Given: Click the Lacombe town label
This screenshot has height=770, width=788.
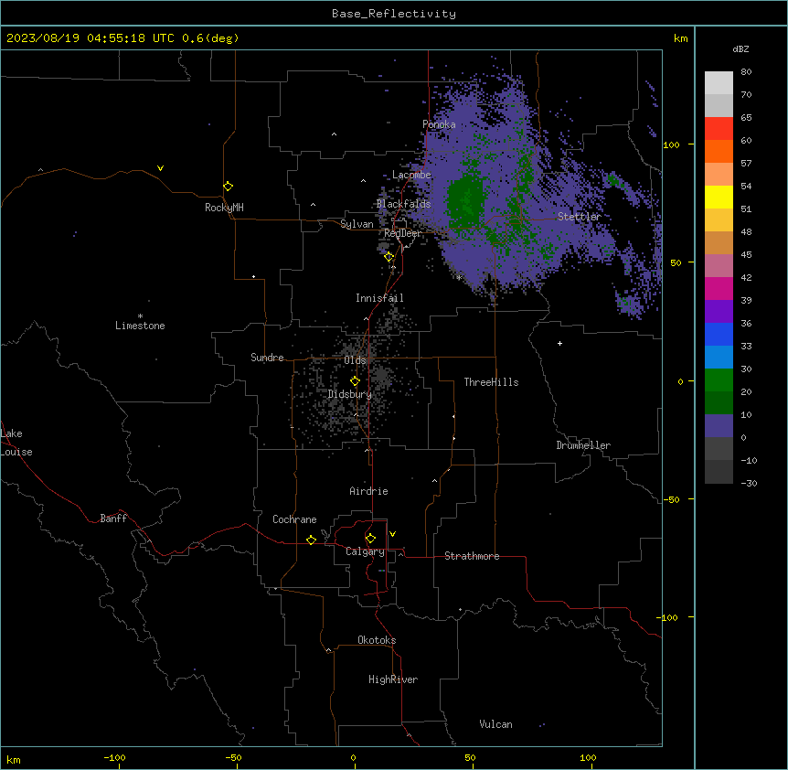Looking at the screenshot, I should coord(411,175).
